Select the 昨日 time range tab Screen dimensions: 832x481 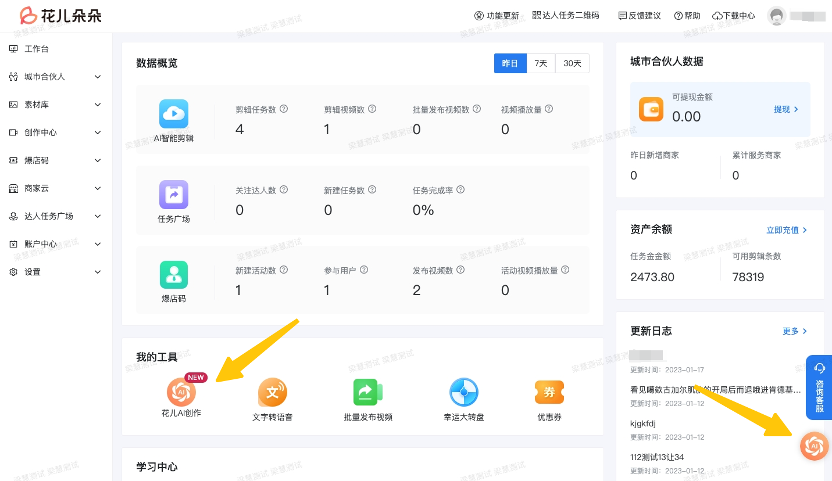click(510, 63)
